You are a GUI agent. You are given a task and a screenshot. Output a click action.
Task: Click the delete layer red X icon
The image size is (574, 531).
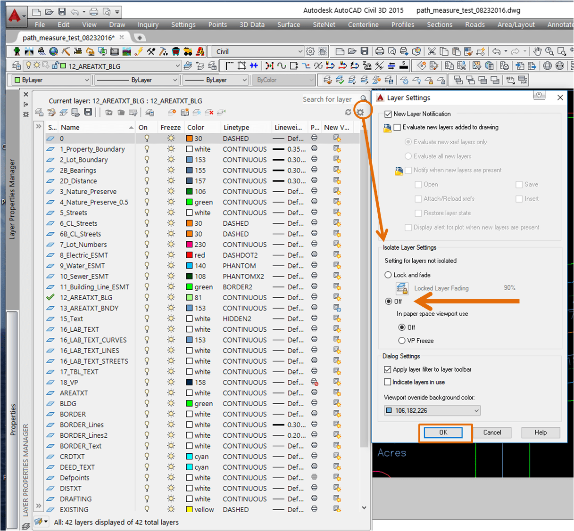(x=209, y=112)
